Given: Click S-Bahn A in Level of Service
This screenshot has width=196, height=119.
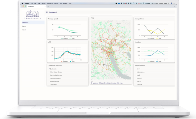Looking at the screenshot, I should (139, 84).
